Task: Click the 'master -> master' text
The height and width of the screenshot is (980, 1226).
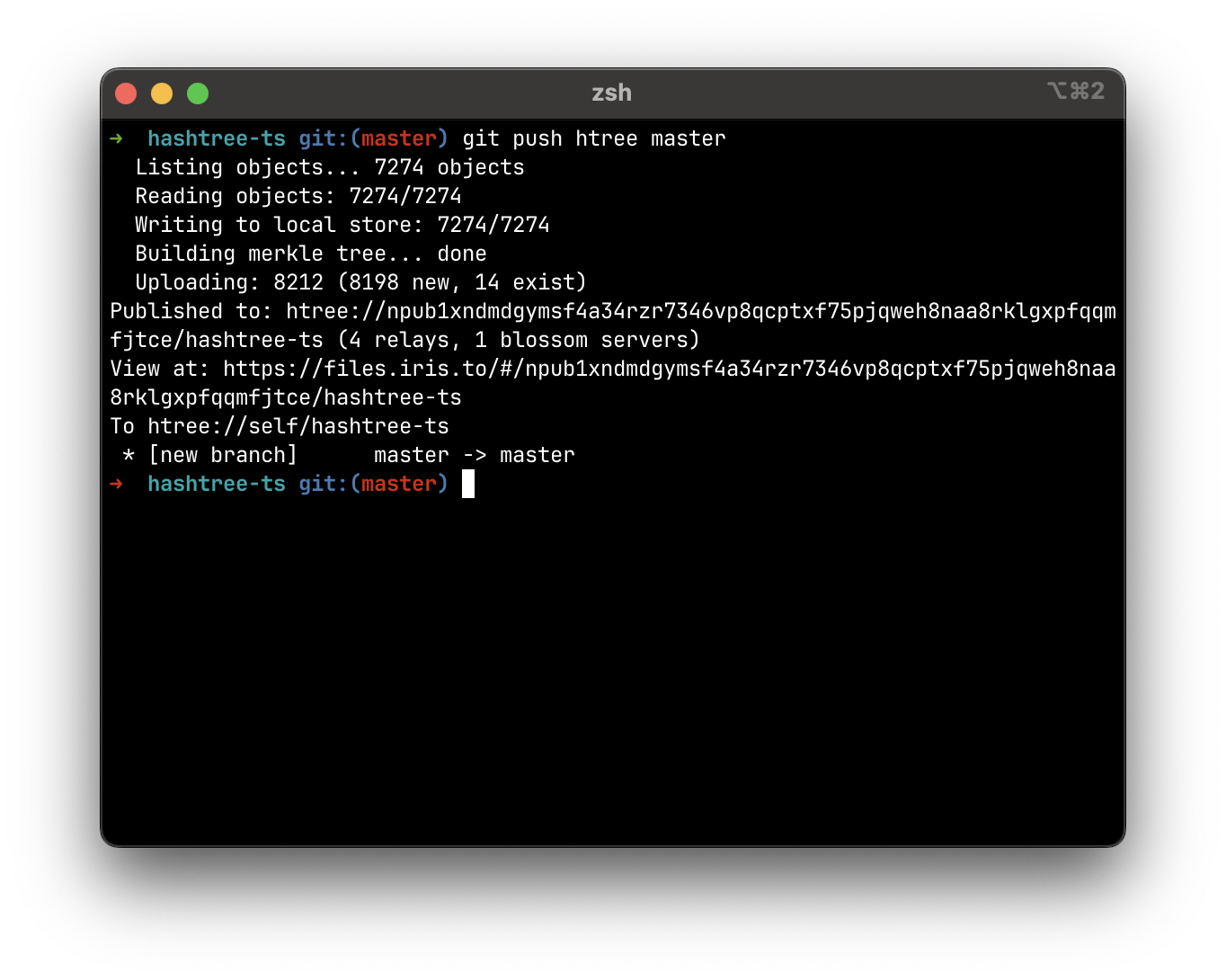Action: point(475,455)
